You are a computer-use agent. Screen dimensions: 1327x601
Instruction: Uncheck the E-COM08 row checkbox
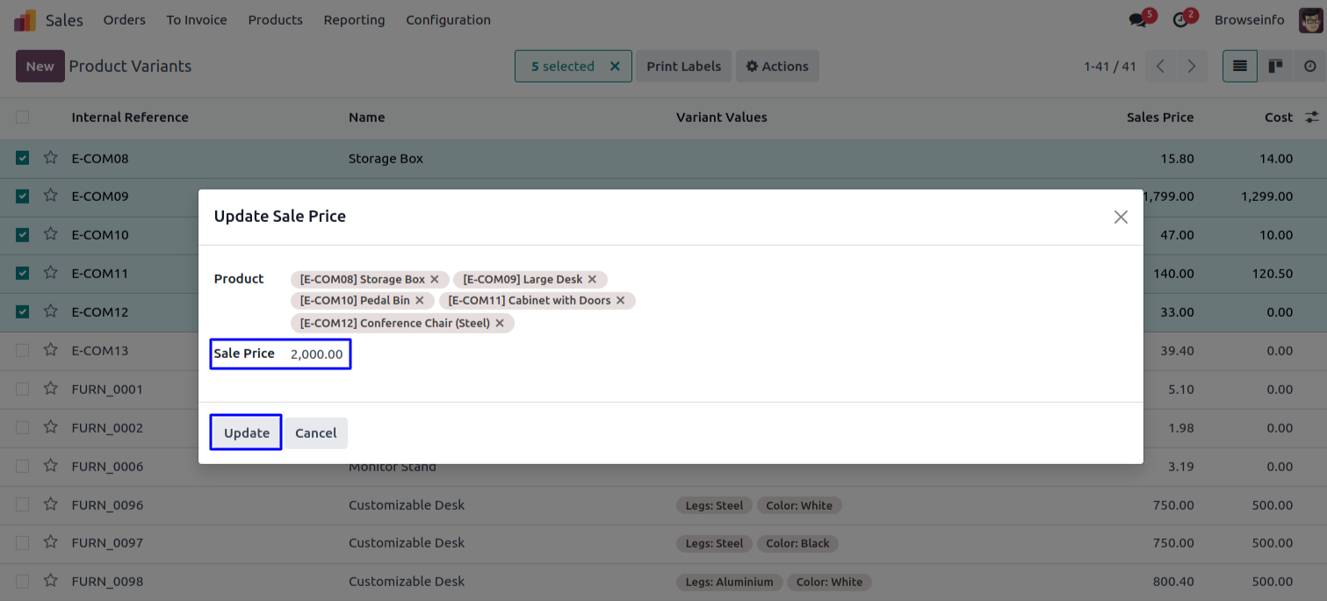23,158
